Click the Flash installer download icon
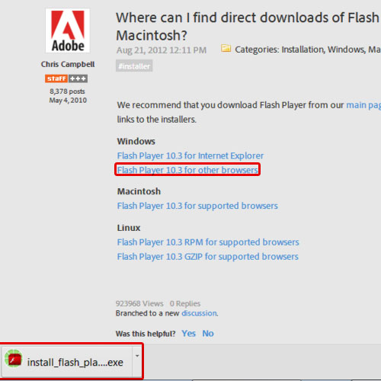Screen dimensions: 381x381 pyautogui.click(x=13, y=358)
